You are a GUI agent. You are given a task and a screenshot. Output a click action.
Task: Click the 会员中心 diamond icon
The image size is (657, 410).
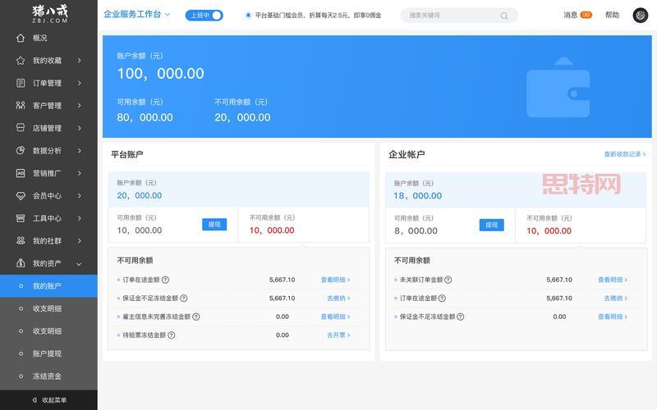point(20,195)
